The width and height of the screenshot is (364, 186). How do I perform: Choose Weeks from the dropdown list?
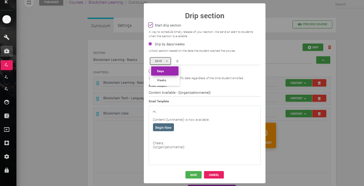(x=165, y=80)
